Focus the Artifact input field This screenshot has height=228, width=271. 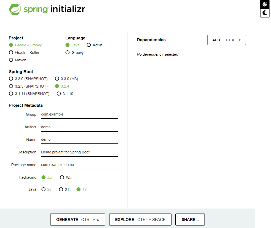click(80, 127)
